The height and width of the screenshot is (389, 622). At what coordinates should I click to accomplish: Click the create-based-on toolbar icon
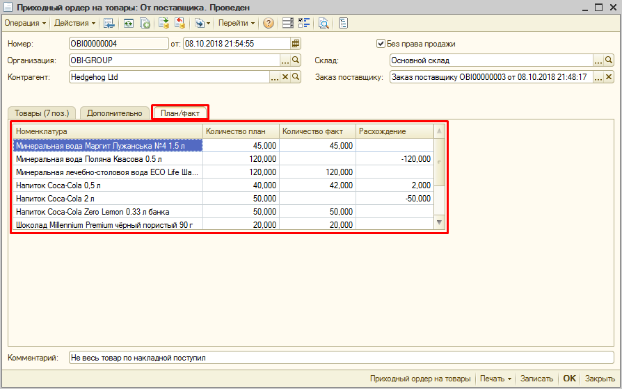(x=199, y=23)
